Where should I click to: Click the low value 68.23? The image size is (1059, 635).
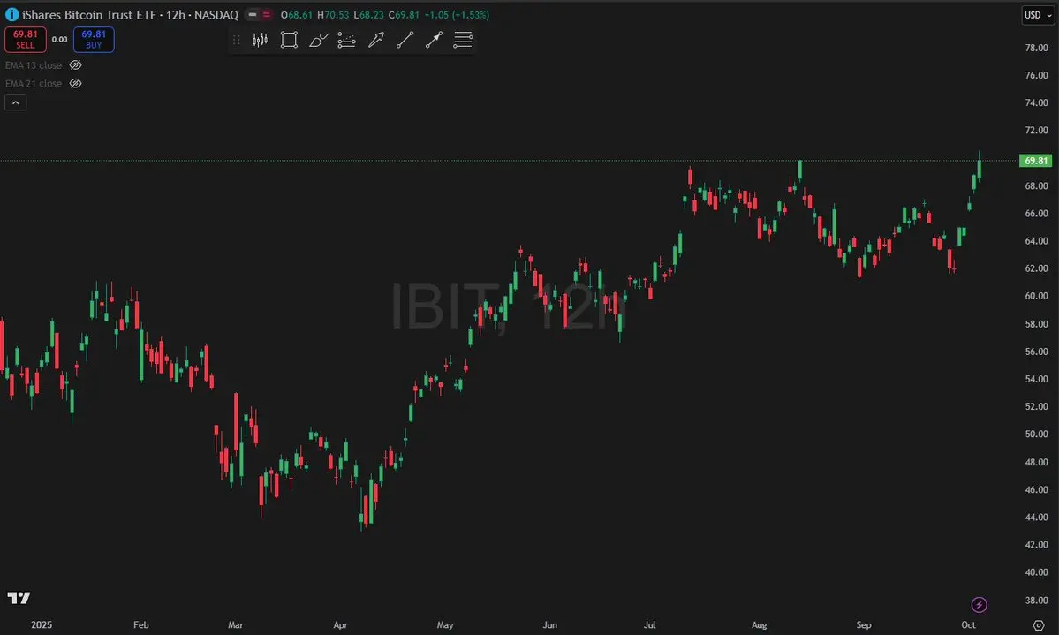(372, 14)
